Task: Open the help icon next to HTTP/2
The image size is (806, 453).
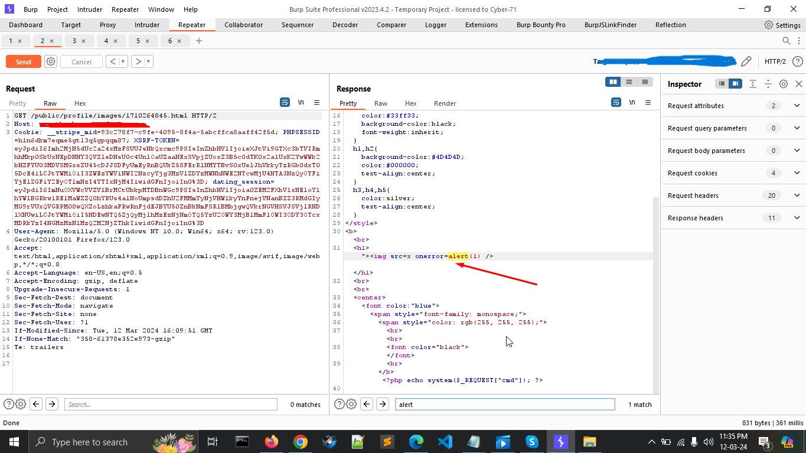Action: pos(798,61)
